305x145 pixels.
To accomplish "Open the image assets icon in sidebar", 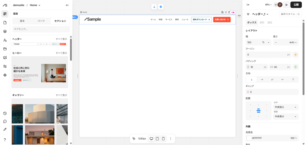I will [5, 58].
